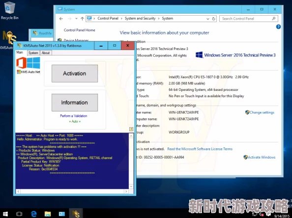Open Task View on the taskbar
This screenshot has height=218, width=292.
(x=19, y=214)
